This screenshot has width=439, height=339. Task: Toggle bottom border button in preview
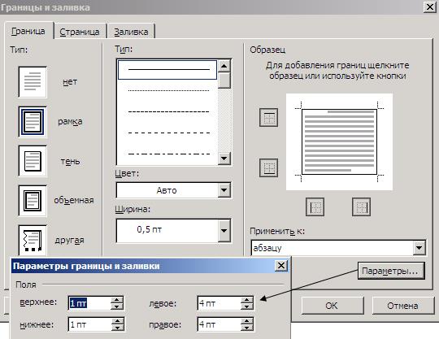[268, 167]
